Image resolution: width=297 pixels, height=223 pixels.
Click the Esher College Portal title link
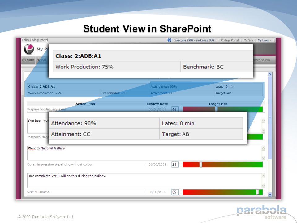[35, 40]
